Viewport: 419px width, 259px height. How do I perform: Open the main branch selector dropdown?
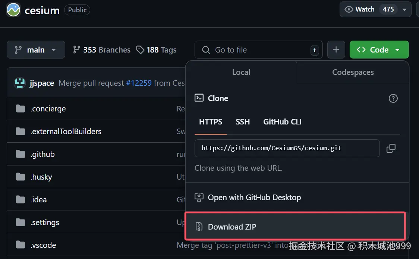pyautogui.click(x=36, y=50)
